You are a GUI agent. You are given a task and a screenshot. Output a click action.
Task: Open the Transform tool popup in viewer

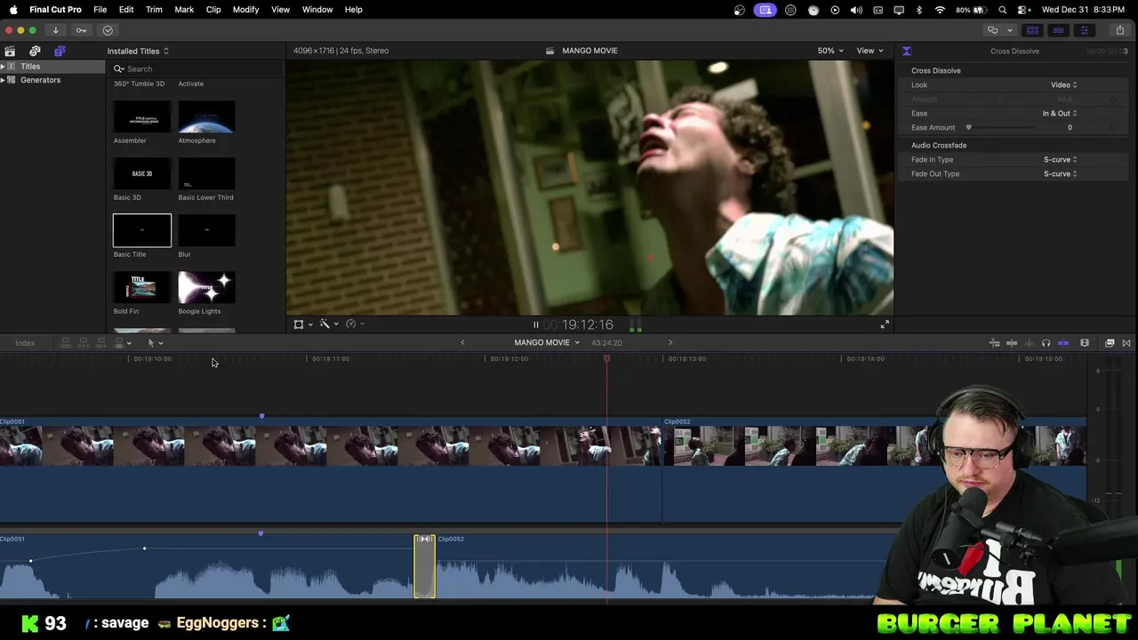(x=302, y=324)
